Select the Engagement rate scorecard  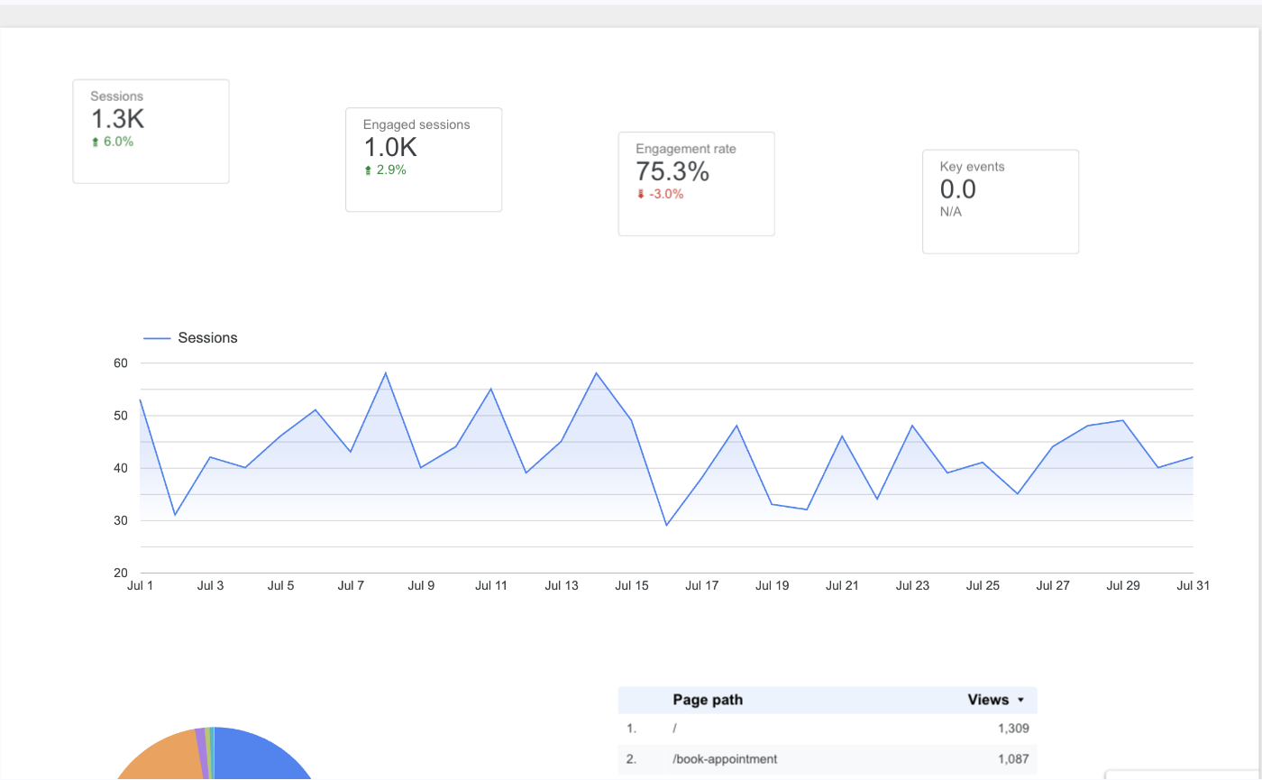coord(696,184)
